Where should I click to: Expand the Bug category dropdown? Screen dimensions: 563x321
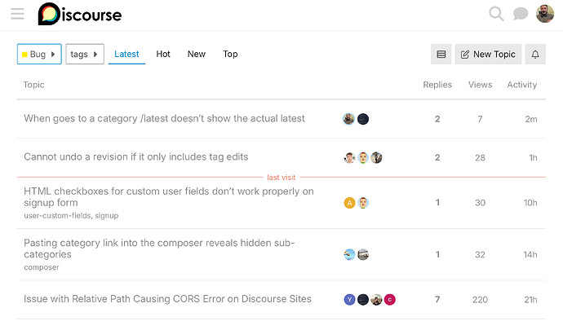(x=39, y=54)
